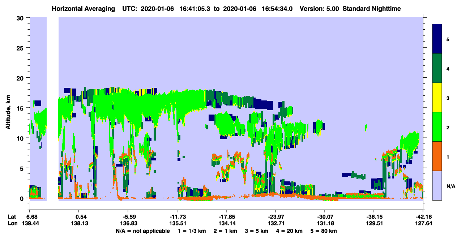Viewport: 470px width, 241px height.
Task: Click the latitude value -42.16
Action: (423, 217)
